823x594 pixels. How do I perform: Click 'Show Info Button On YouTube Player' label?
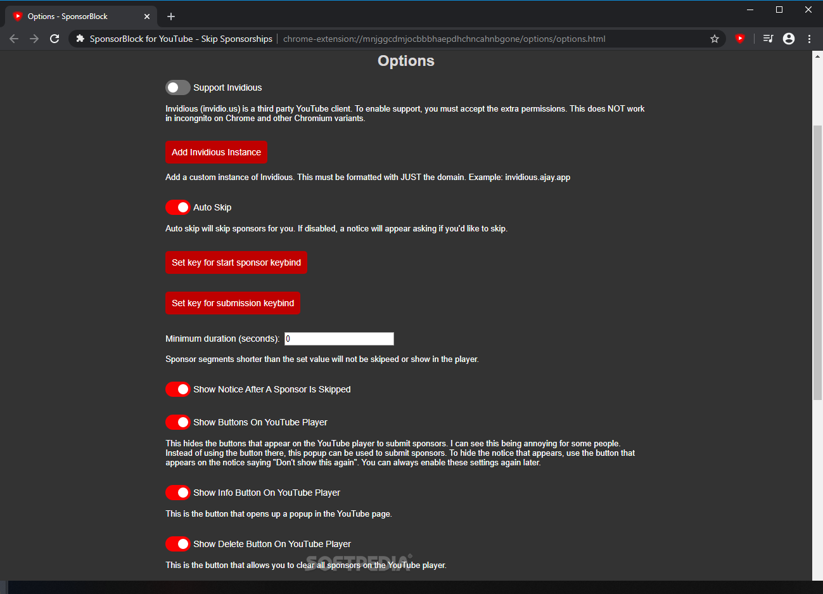(267, 493)
